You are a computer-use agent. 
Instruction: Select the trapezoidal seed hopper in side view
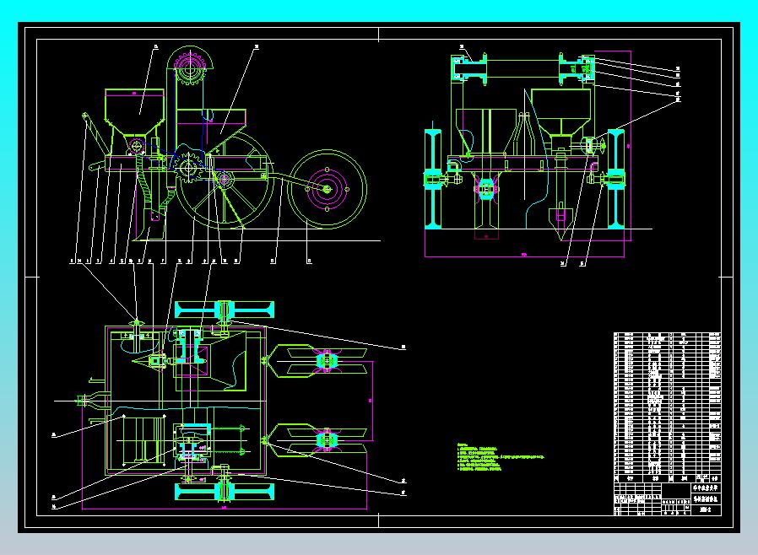(134, 112)
